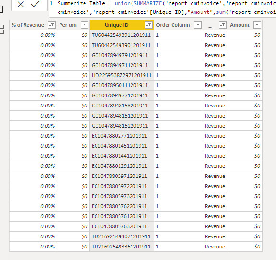Open filter on Unique ID column

pyautogui.click(x=149, y=25)
